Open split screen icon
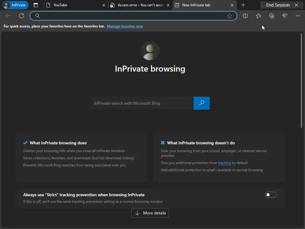Screen dimensions: 305x229 tap(245, 16)
